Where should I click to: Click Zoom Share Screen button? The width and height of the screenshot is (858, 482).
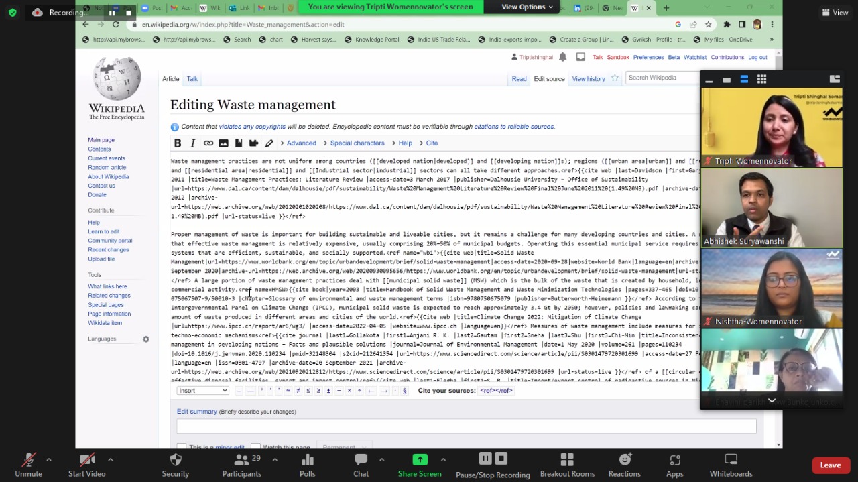click(420, 465)
